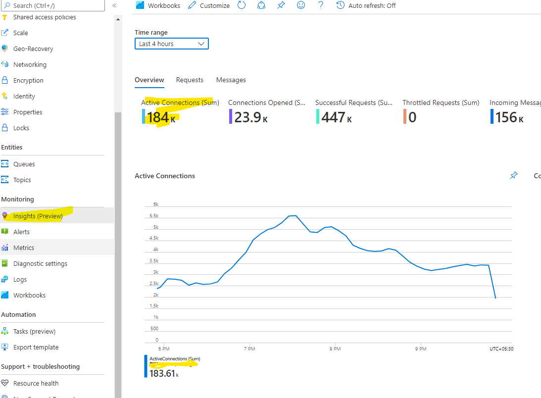Click the refresh icon in the toolbar
The height and width of the screenshot is (398, 541).
coord(242,5)
